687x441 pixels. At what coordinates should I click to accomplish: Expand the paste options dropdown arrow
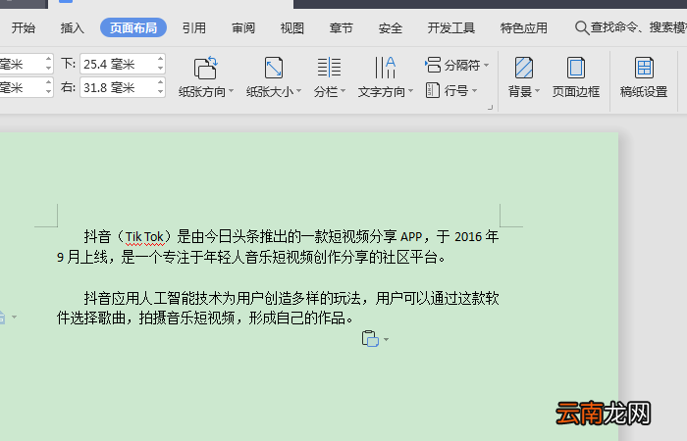[x=386, y=339]
